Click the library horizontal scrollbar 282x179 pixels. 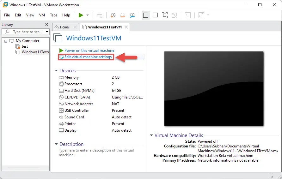point(24,168)
